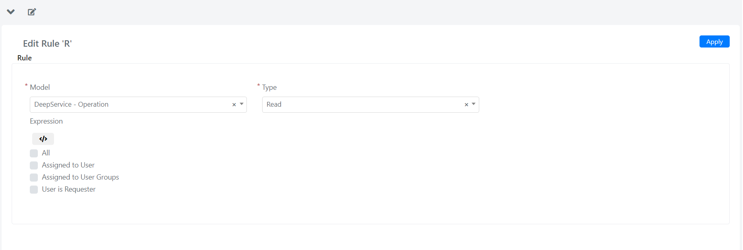This screenshot has width=743, height=250.
Task: Expand the Type dropdown arrow
Action: coord(474,104)
